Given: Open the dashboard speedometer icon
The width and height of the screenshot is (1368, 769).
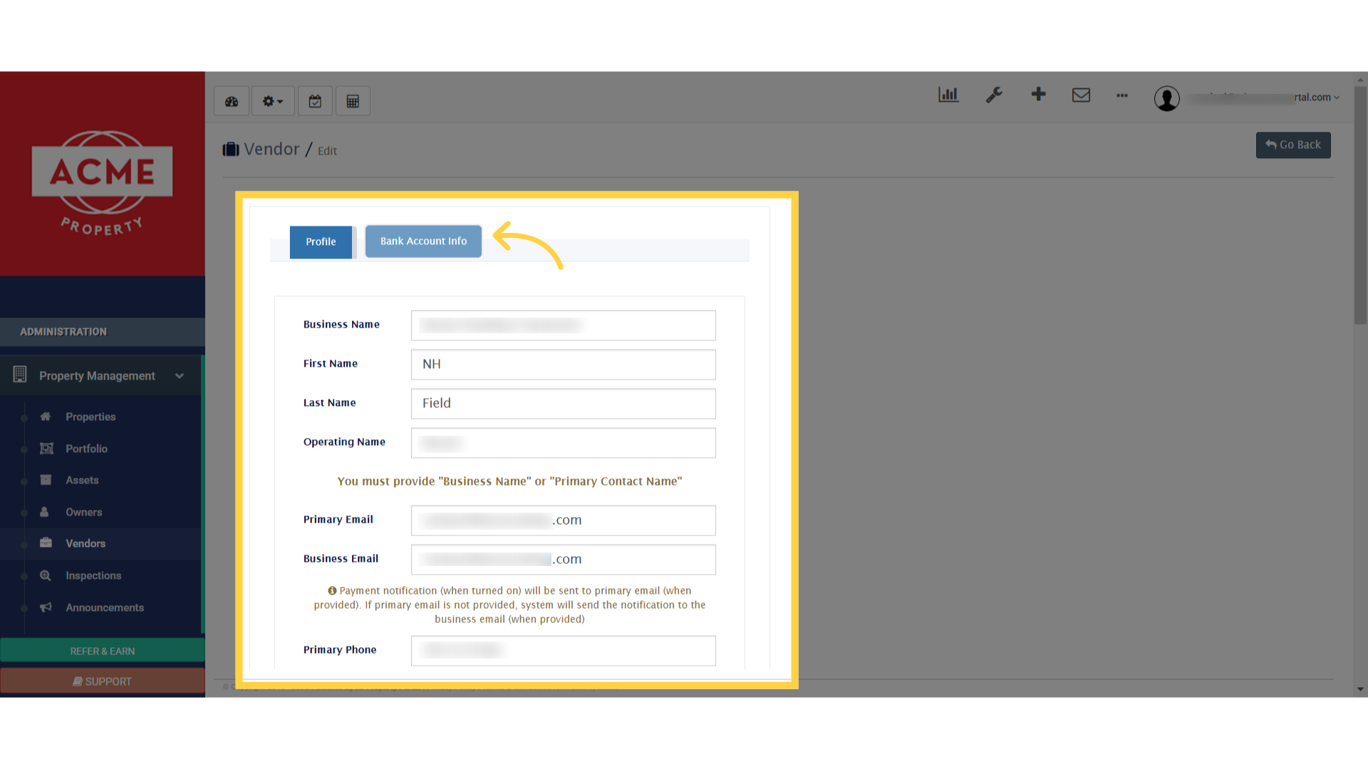Looking at the screenshot, I should pos(231,100).
